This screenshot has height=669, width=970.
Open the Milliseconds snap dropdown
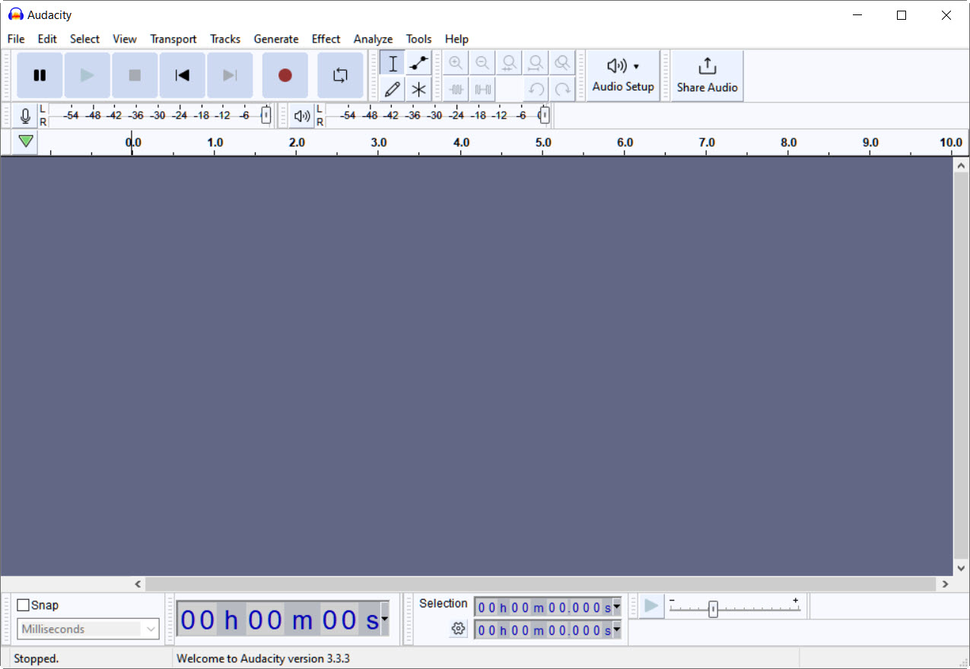tap(88, 629)
